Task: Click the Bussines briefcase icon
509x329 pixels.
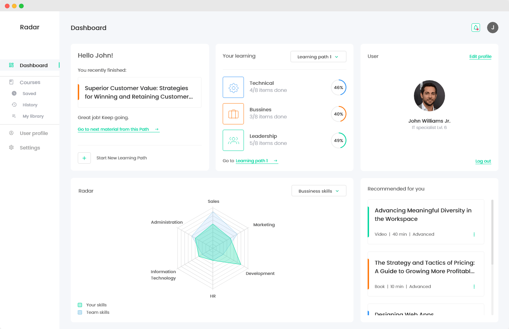Action: click(x=233, y=113)
